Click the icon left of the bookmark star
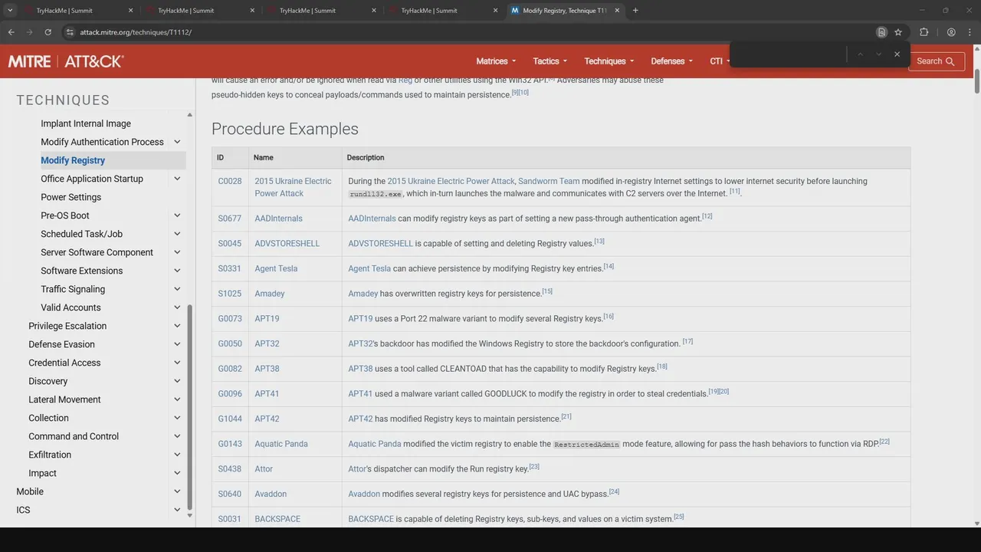Image resolution: width=981 pixels, height=552 pixels. point(881,32)
